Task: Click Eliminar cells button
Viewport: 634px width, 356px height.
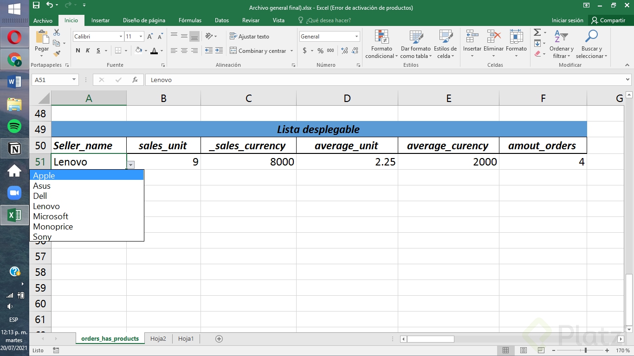Action: (x=493, y=44)
